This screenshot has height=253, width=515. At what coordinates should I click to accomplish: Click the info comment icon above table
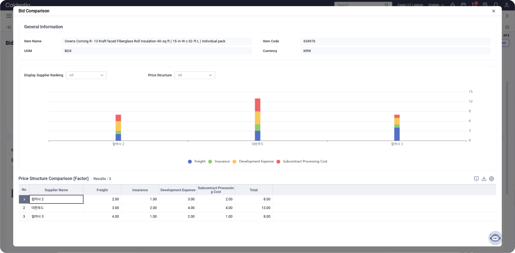click(x=476, y=179)
